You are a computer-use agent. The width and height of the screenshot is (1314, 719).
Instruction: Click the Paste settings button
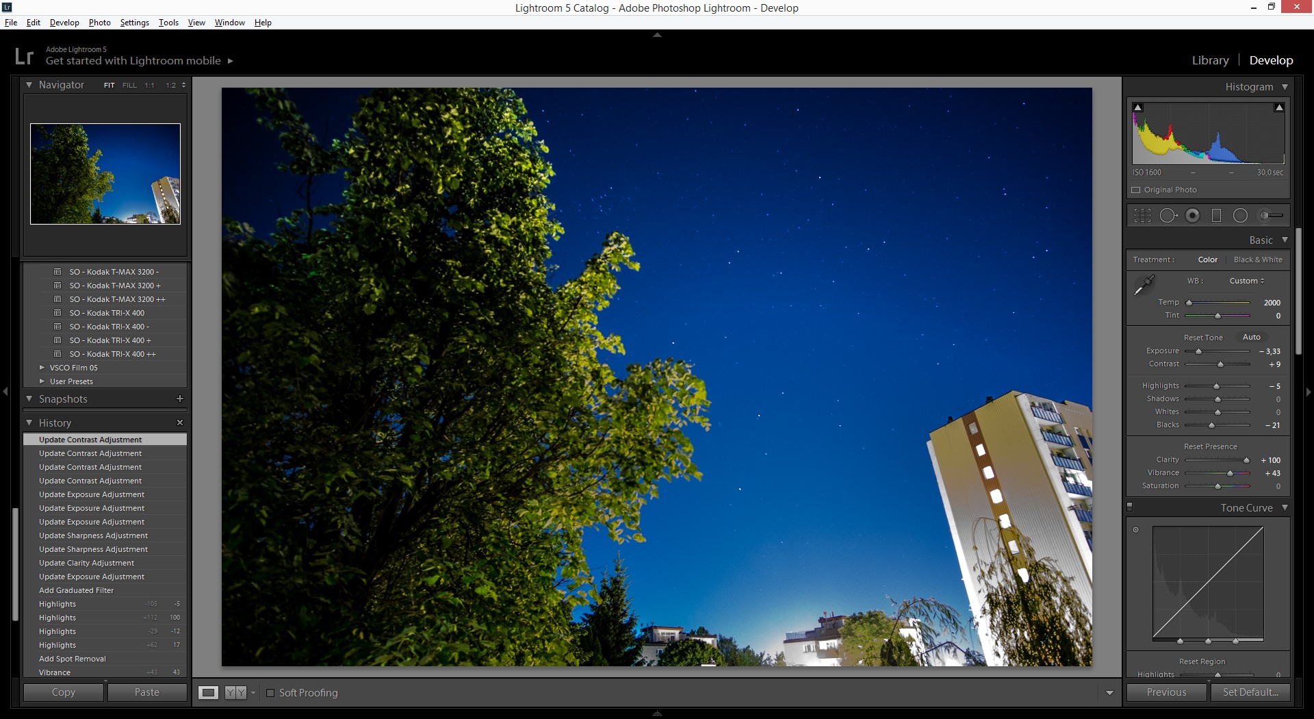(147, 692)
